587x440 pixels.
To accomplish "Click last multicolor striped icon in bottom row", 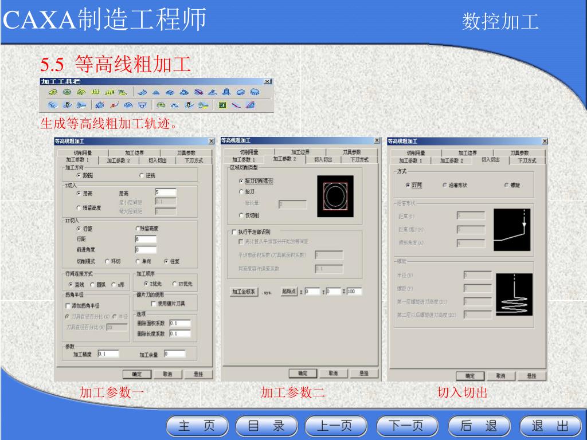I will (x=250, y=105).
